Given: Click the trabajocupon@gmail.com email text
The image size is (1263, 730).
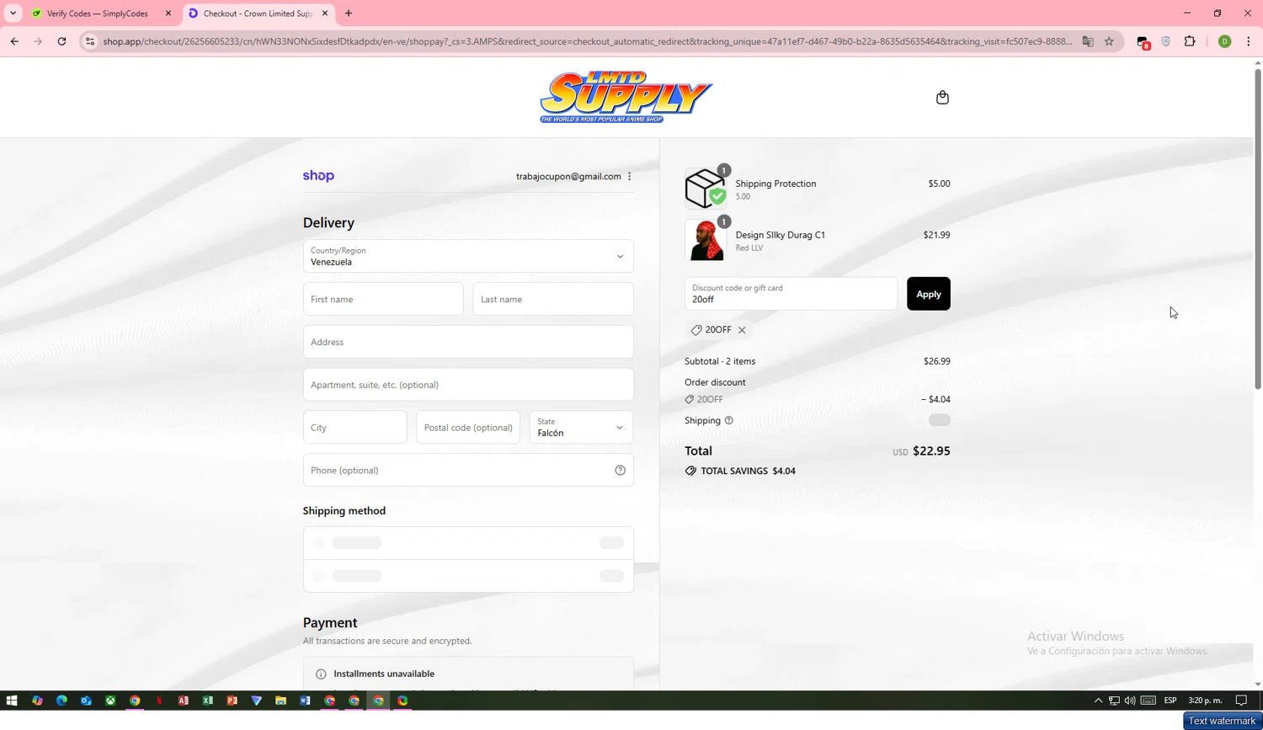Looking at the screenshot, I should tap(568, 177).
